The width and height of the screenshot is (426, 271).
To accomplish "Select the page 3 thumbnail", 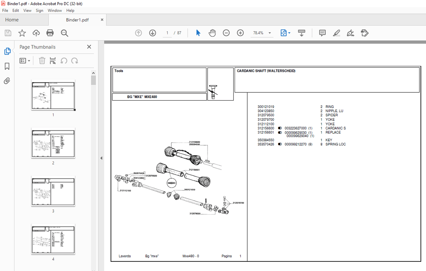I will click(x=53, y=191).
